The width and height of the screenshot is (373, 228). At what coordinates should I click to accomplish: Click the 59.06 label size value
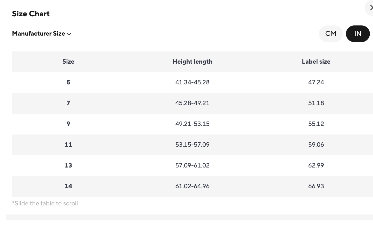coord(316,145)
